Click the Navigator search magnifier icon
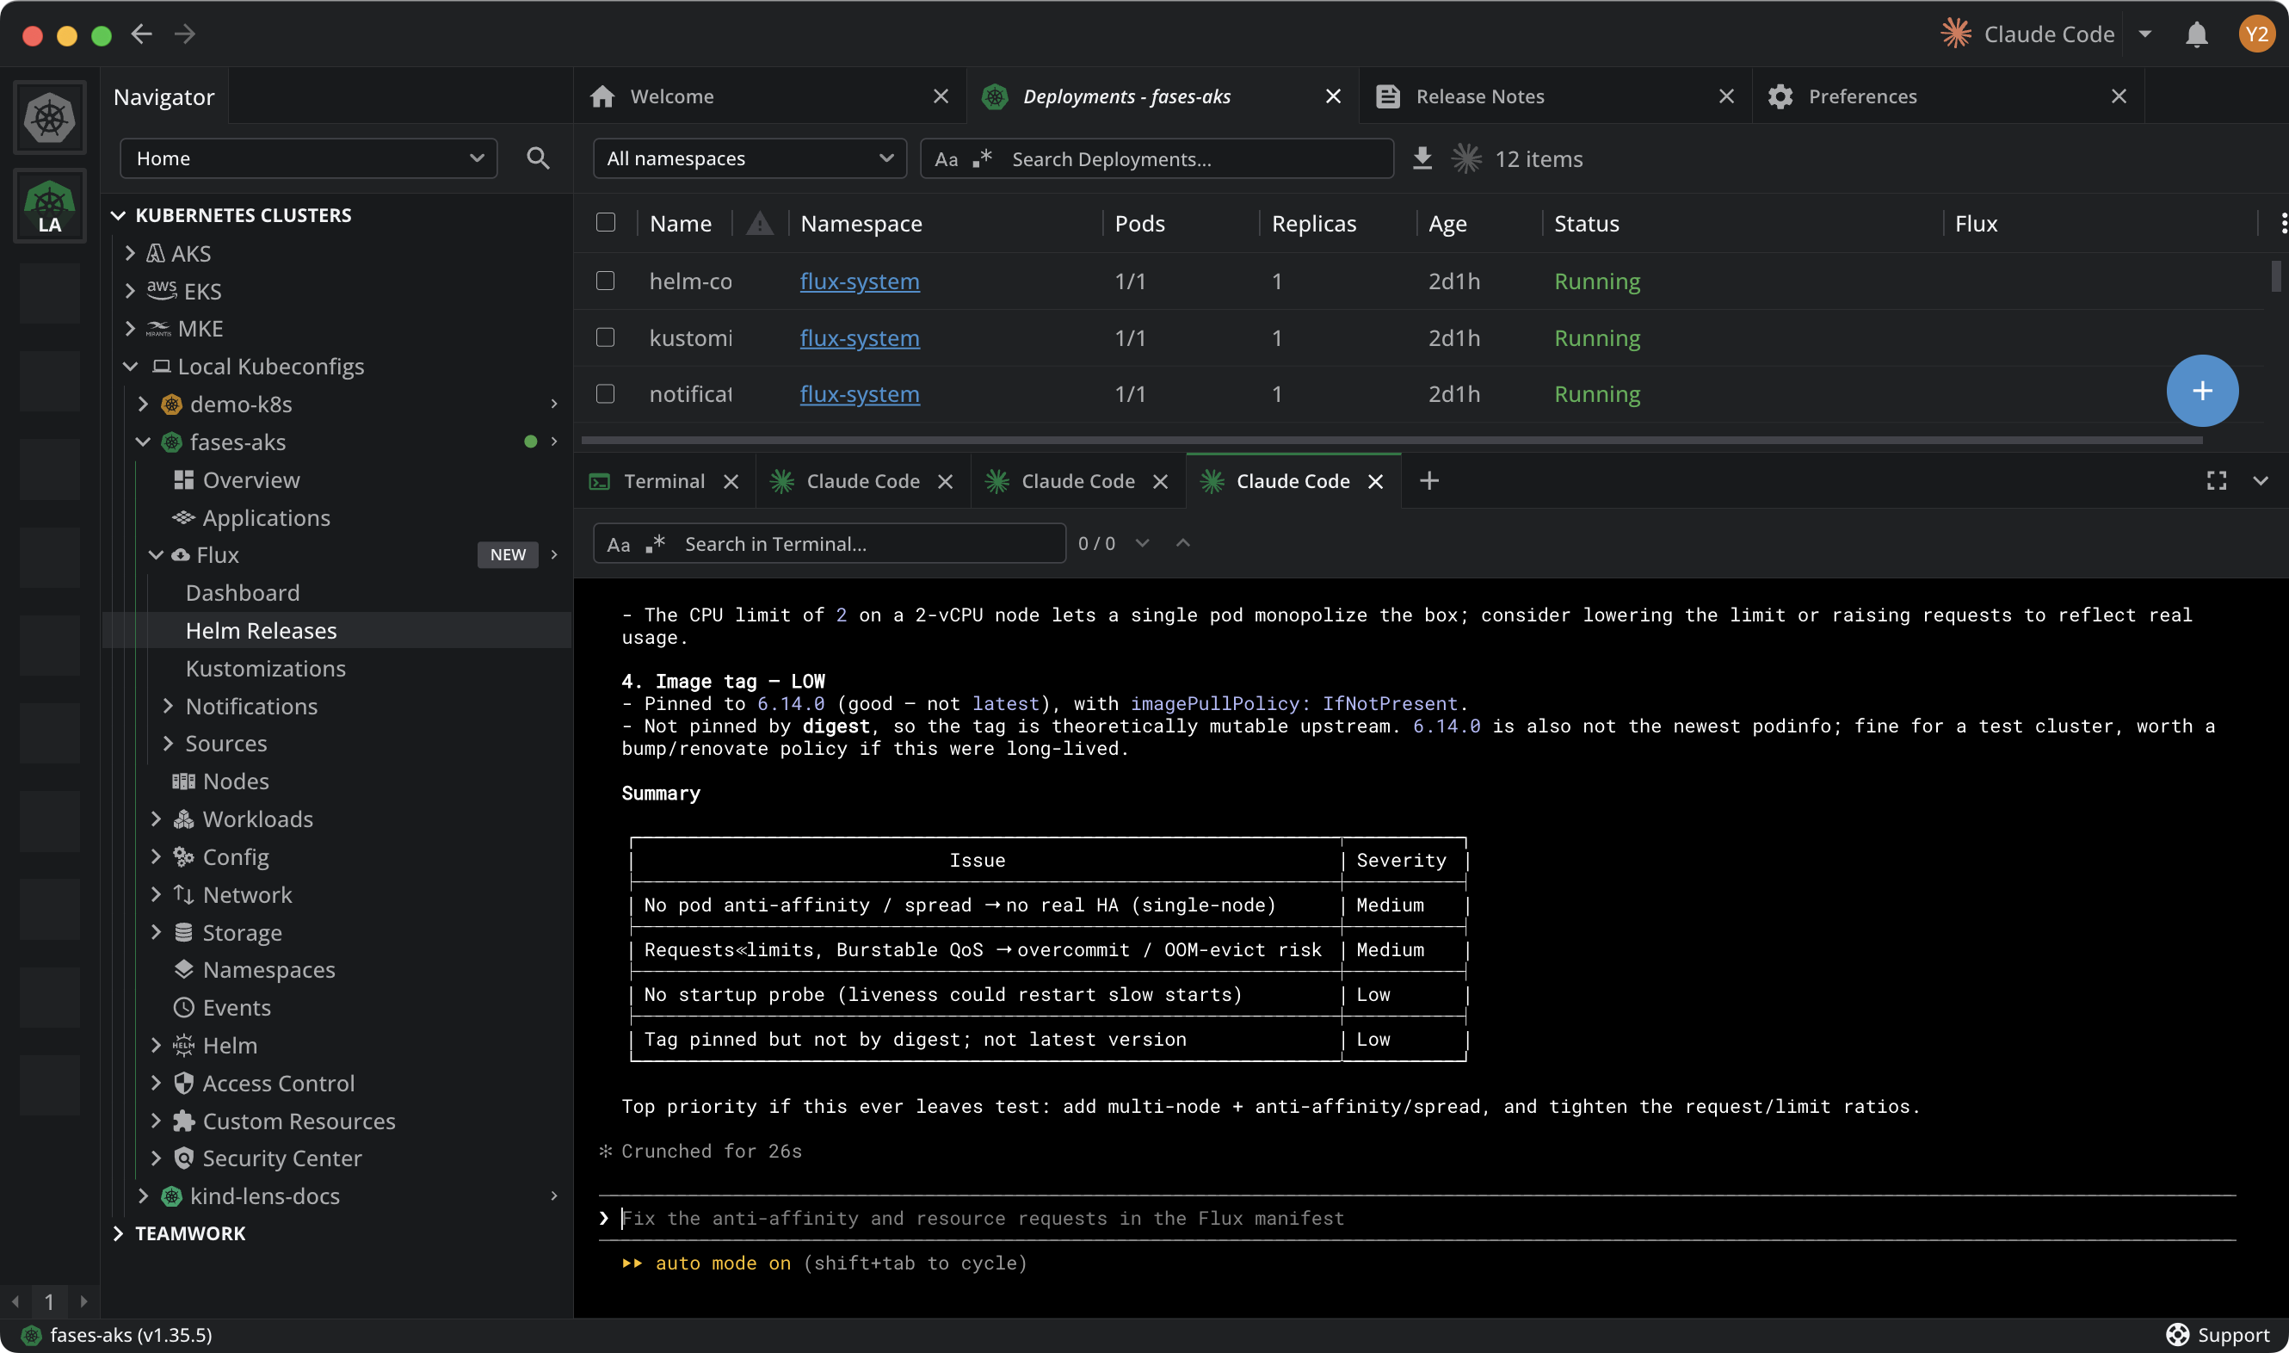Image resolution: width=2289 pixels, height=1353 pixels. [x=538, y=158]
